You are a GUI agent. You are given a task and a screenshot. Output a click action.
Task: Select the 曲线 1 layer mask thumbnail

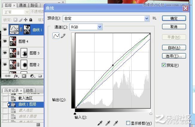point(27,30)
